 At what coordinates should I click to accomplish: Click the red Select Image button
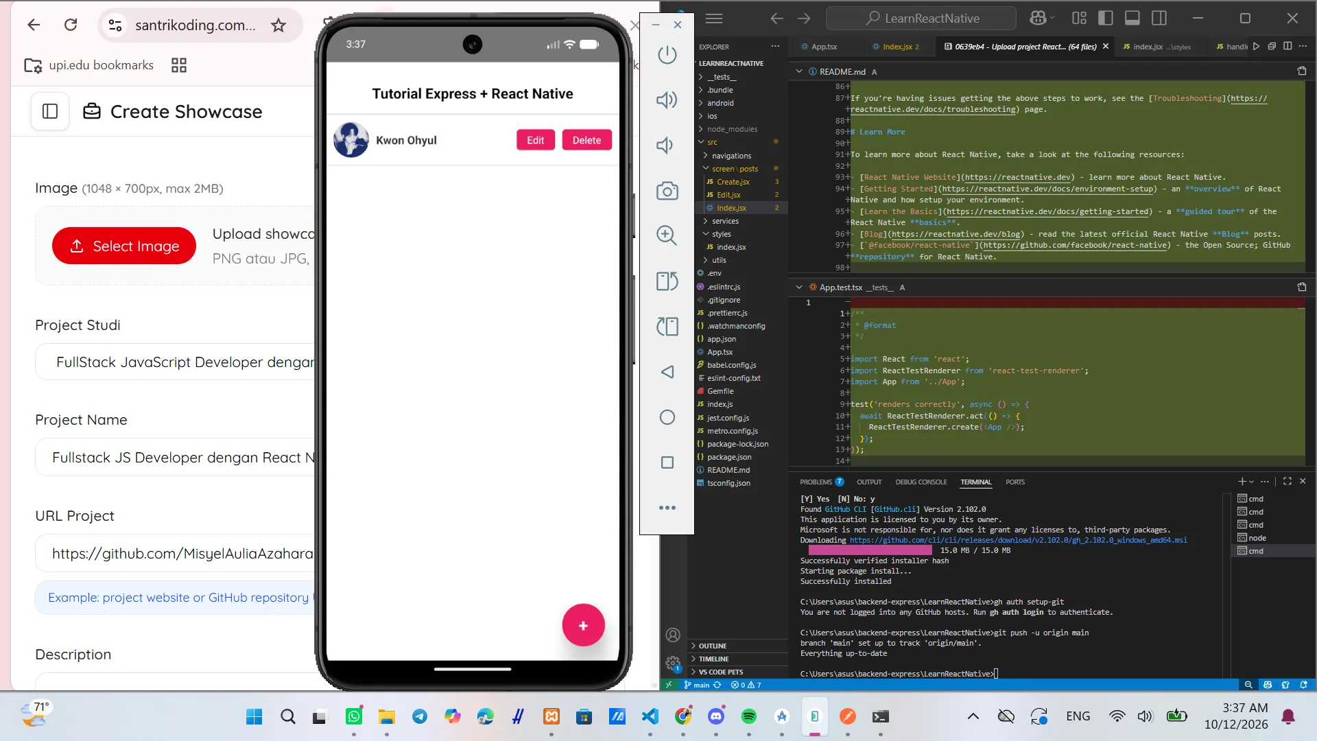[x=124, y=246]
